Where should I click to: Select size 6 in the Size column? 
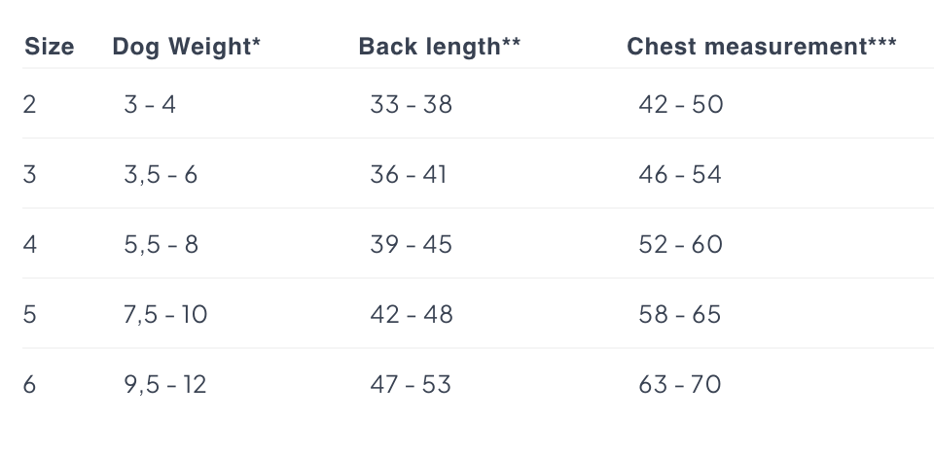[x=30, y=385]
